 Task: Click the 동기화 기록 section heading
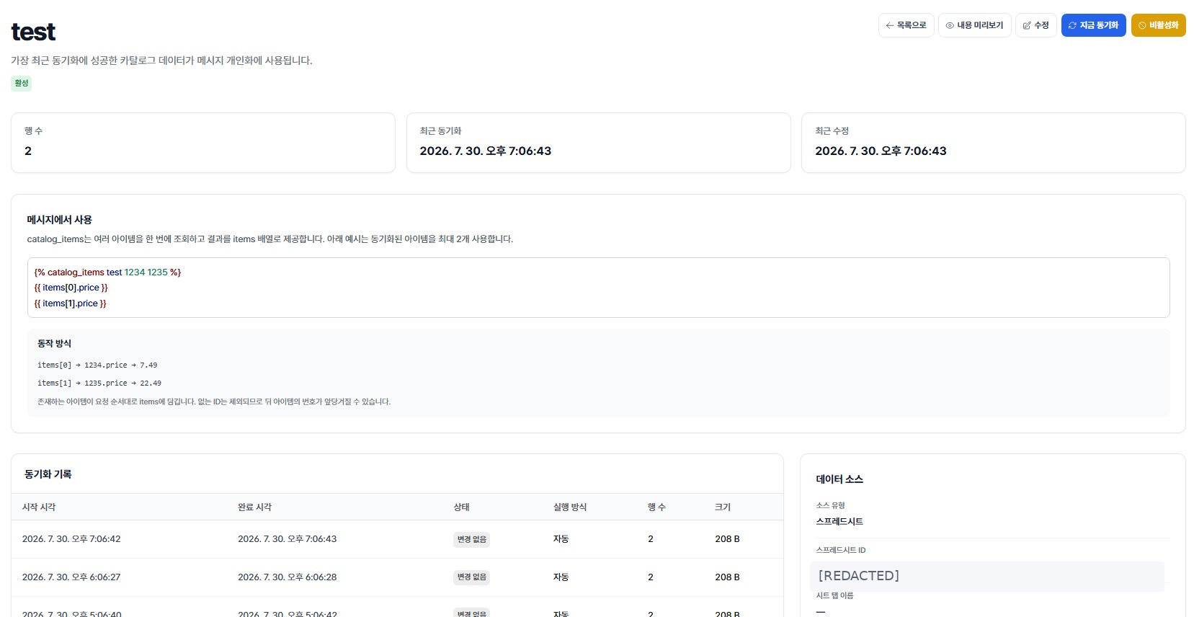(48, 474)
